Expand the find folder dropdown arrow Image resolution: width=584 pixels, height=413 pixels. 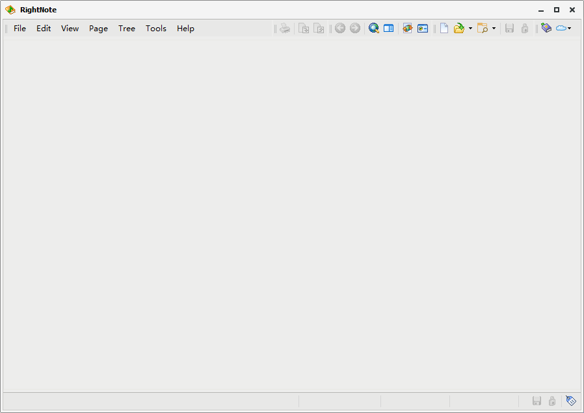(494, 29)
